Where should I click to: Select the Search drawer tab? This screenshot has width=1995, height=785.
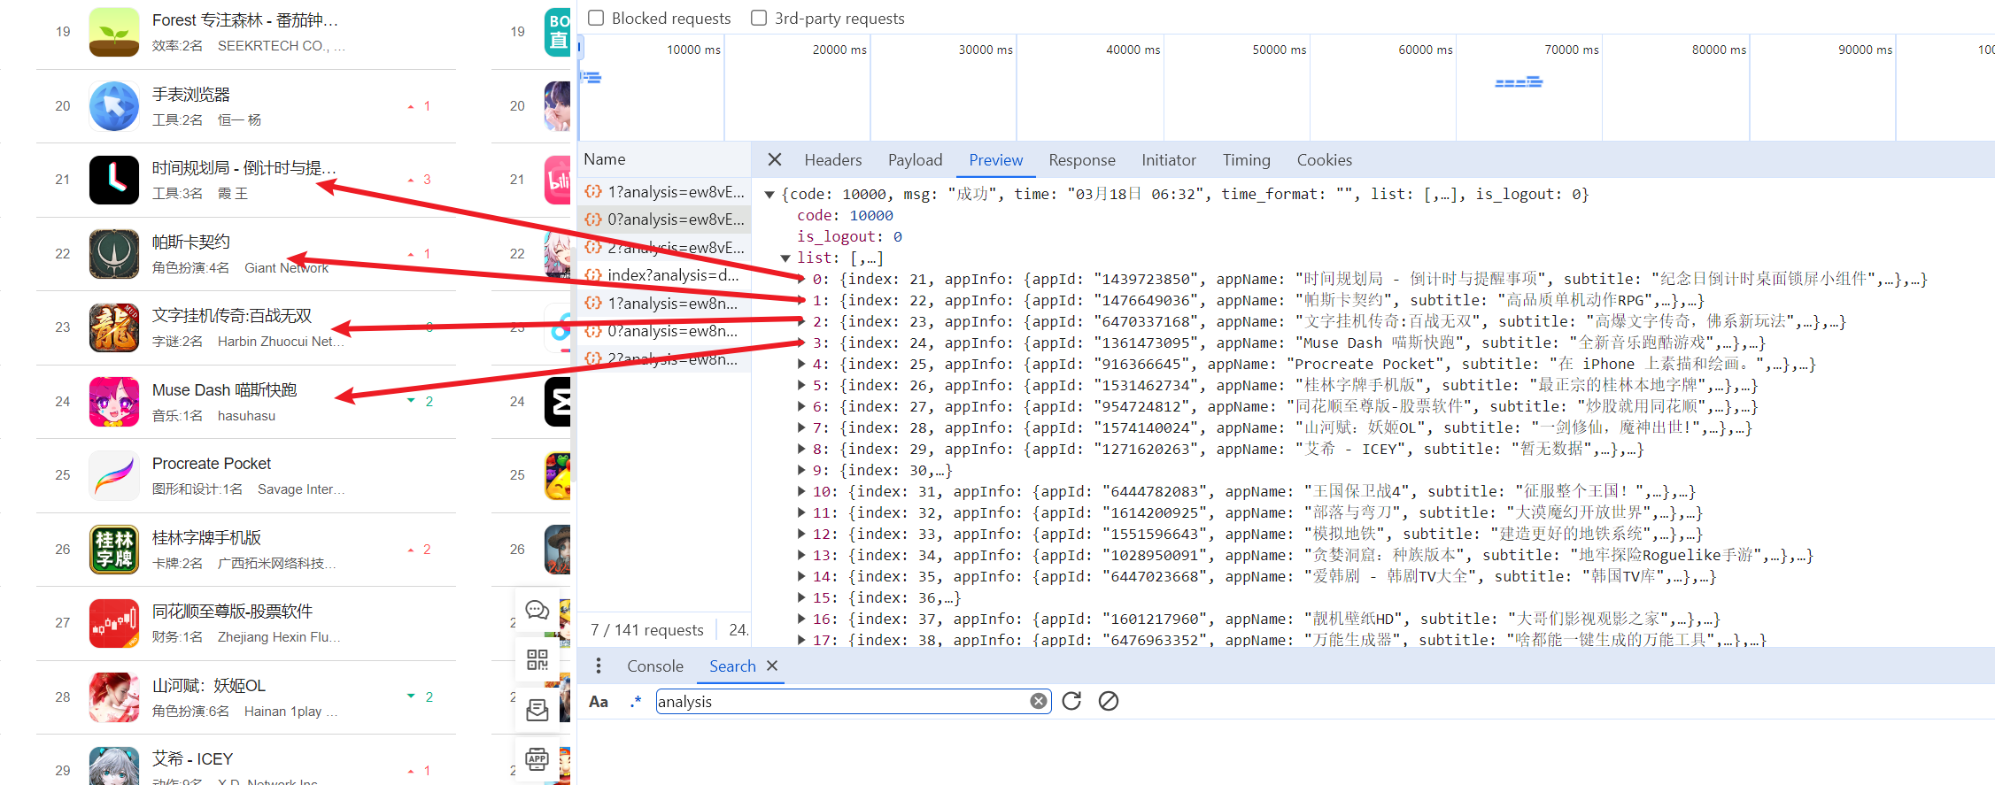(732, 666)
